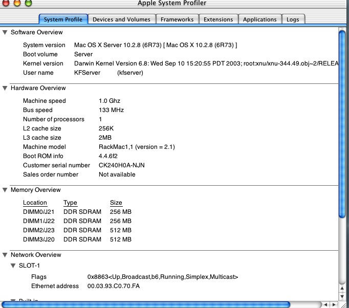This screenshot has width=349, height=308.
Task: Click the Ethernet address 00.03.93.C0.70.FA
Action: click(x=114, y=286)
